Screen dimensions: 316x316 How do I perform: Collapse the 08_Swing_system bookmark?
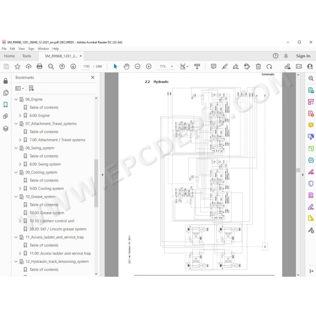point(16,148)
